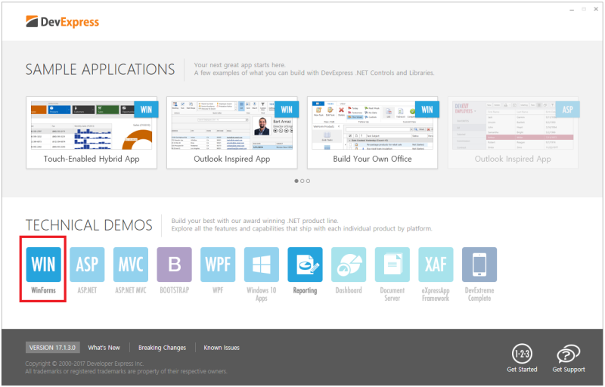The width and height of the screenshot is (605, 387).
Task: Open the What's New link
Action: (104, 348)
